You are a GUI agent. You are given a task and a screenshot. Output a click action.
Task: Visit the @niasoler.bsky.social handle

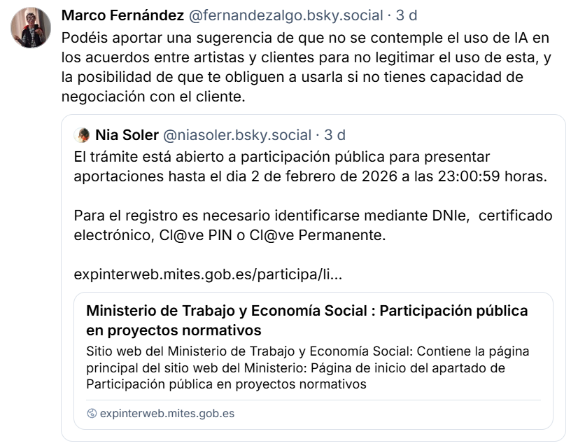point(237,135)
